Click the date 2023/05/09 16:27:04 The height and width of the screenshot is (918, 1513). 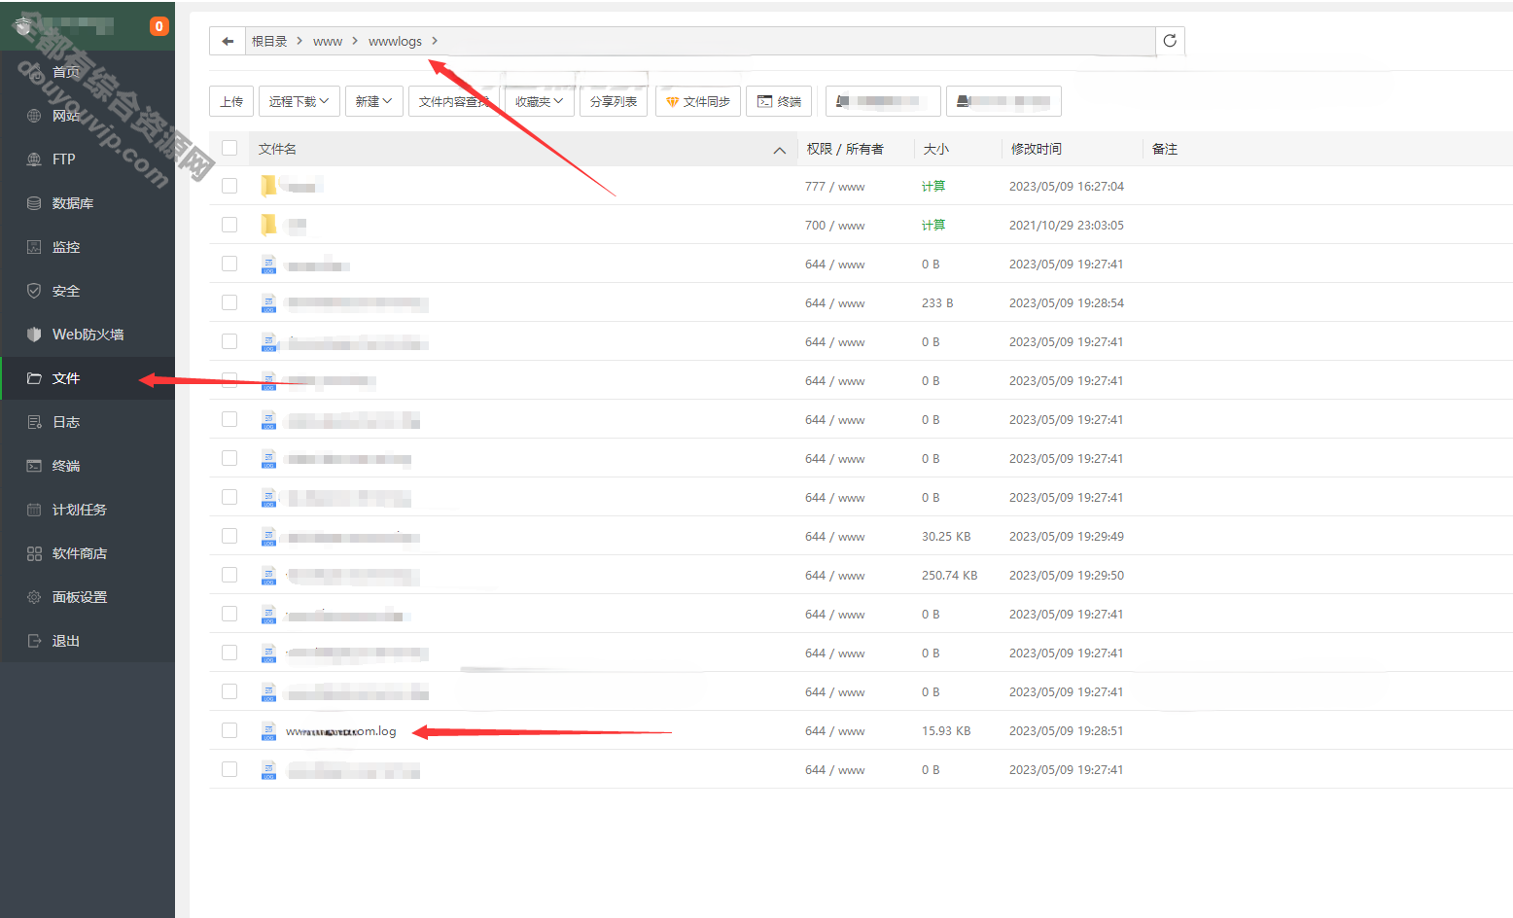point(1066,186)
